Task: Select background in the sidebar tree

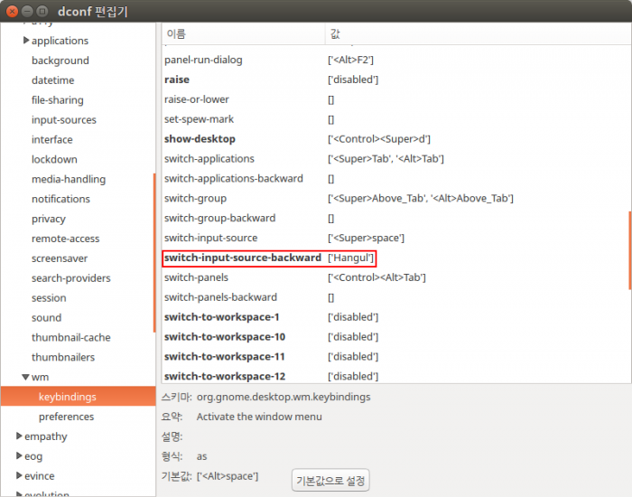Action: click(60, 61)
